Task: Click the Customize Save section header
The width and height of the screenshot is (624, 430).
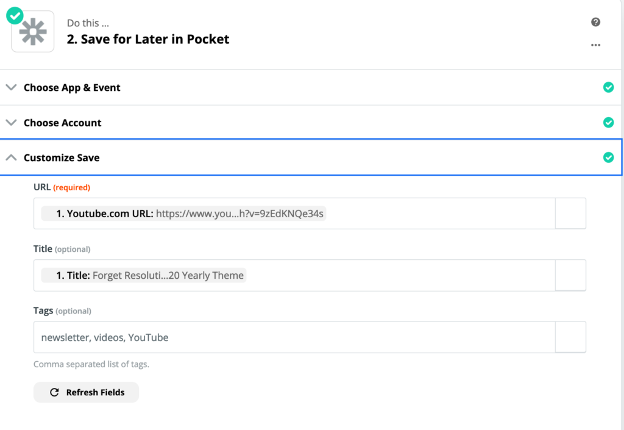Action: click(x=61, y=157)
